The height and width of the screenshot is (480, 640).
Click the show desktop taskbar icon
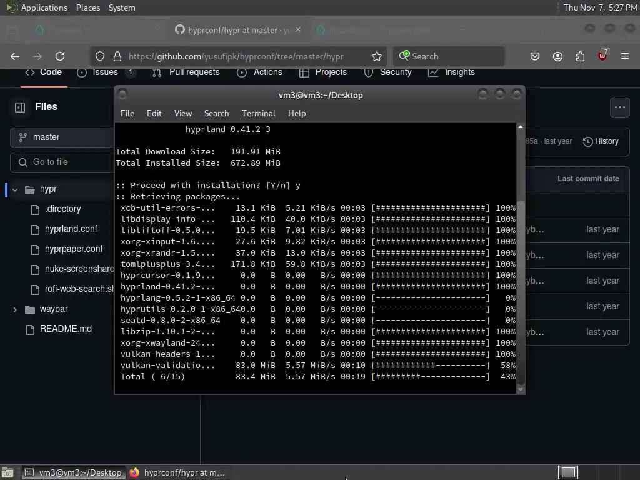coord(7,472)
